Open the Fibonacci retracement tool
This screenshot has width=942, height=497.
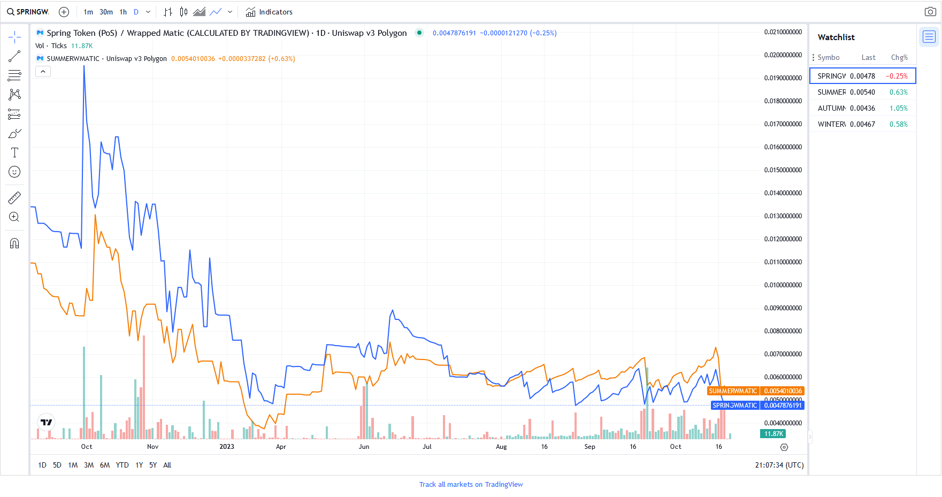click(14, 75)
